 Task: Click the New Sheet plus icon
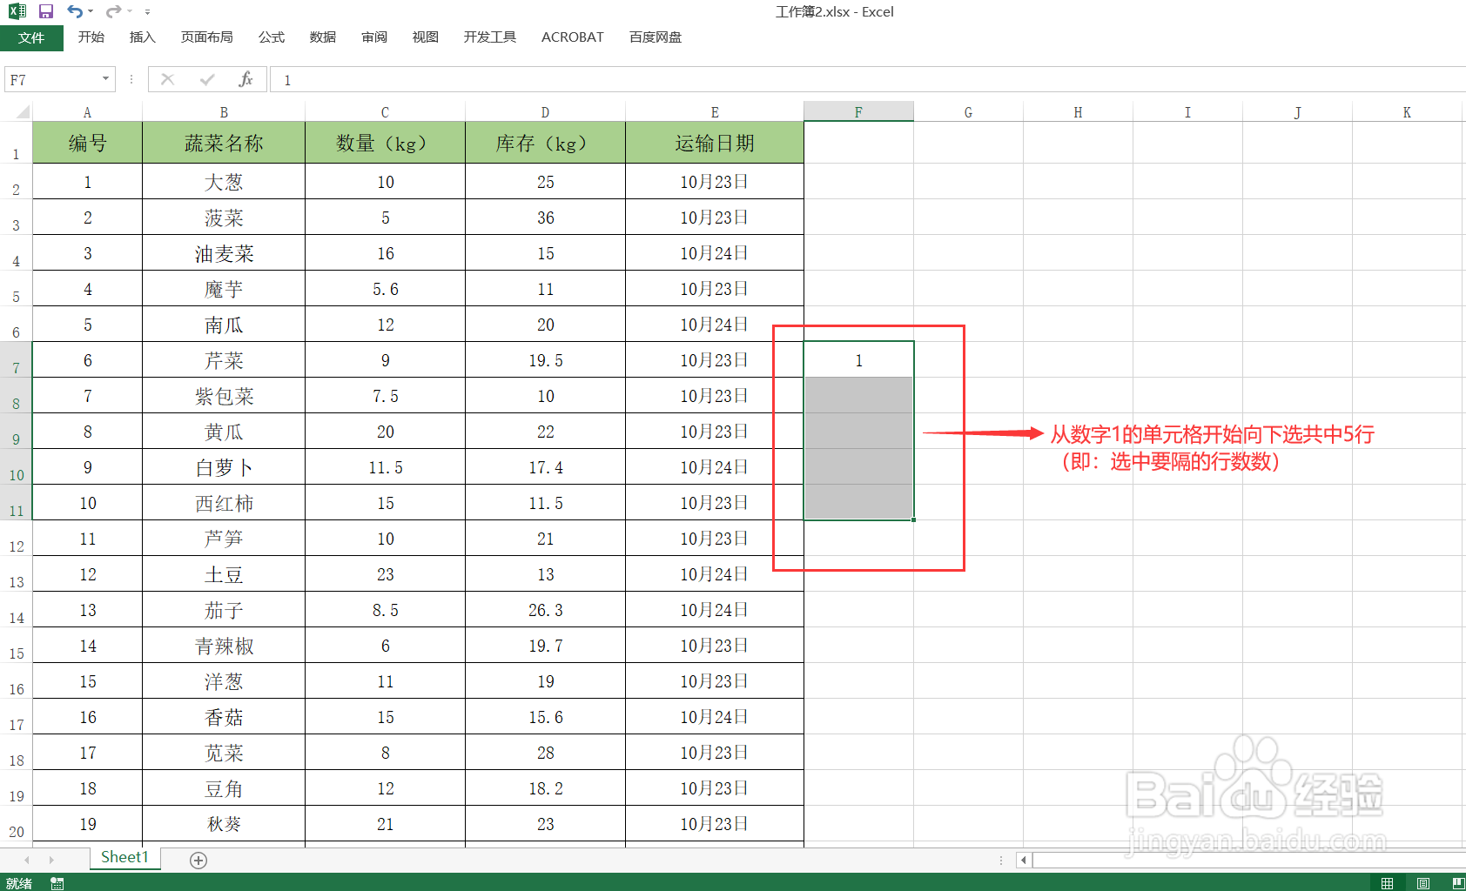click(198, 860)
